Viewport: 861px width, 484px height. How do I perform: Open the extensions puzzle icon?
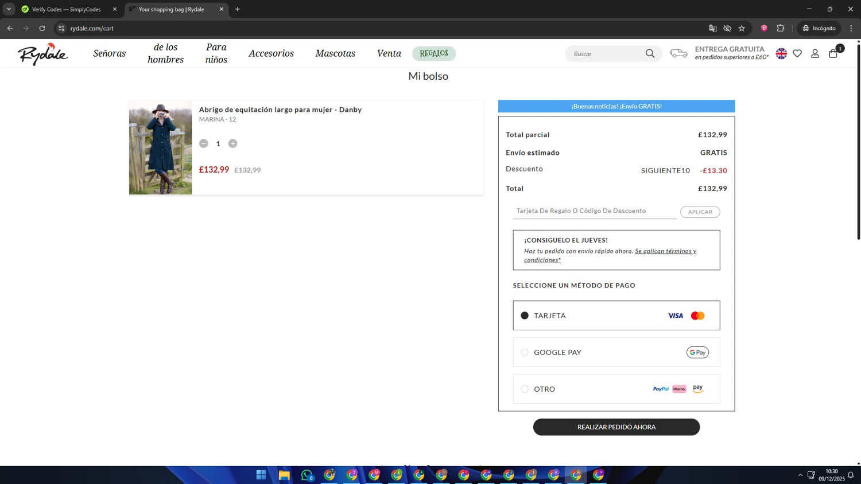[x=781, y=28]
